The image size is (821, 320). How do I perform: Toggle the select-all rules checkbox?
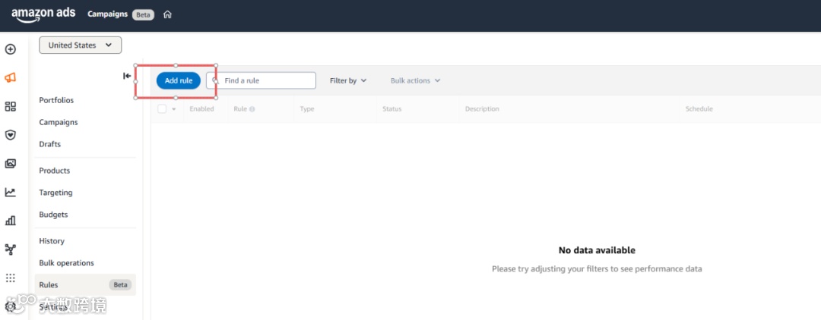162,108
